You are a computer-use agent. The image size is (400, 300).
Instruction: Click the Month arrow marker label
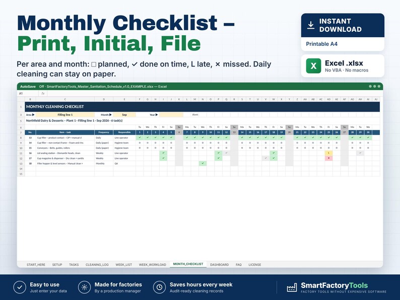(106, 115)
